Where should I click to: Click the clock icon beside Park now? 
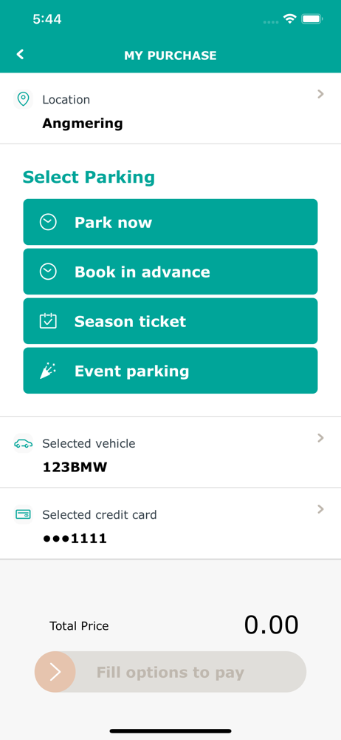coord(48,222)
